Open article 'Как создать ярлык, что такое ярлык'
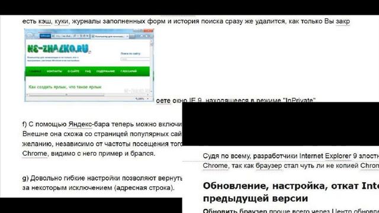 pyautogui.click(x=65, y=87)
